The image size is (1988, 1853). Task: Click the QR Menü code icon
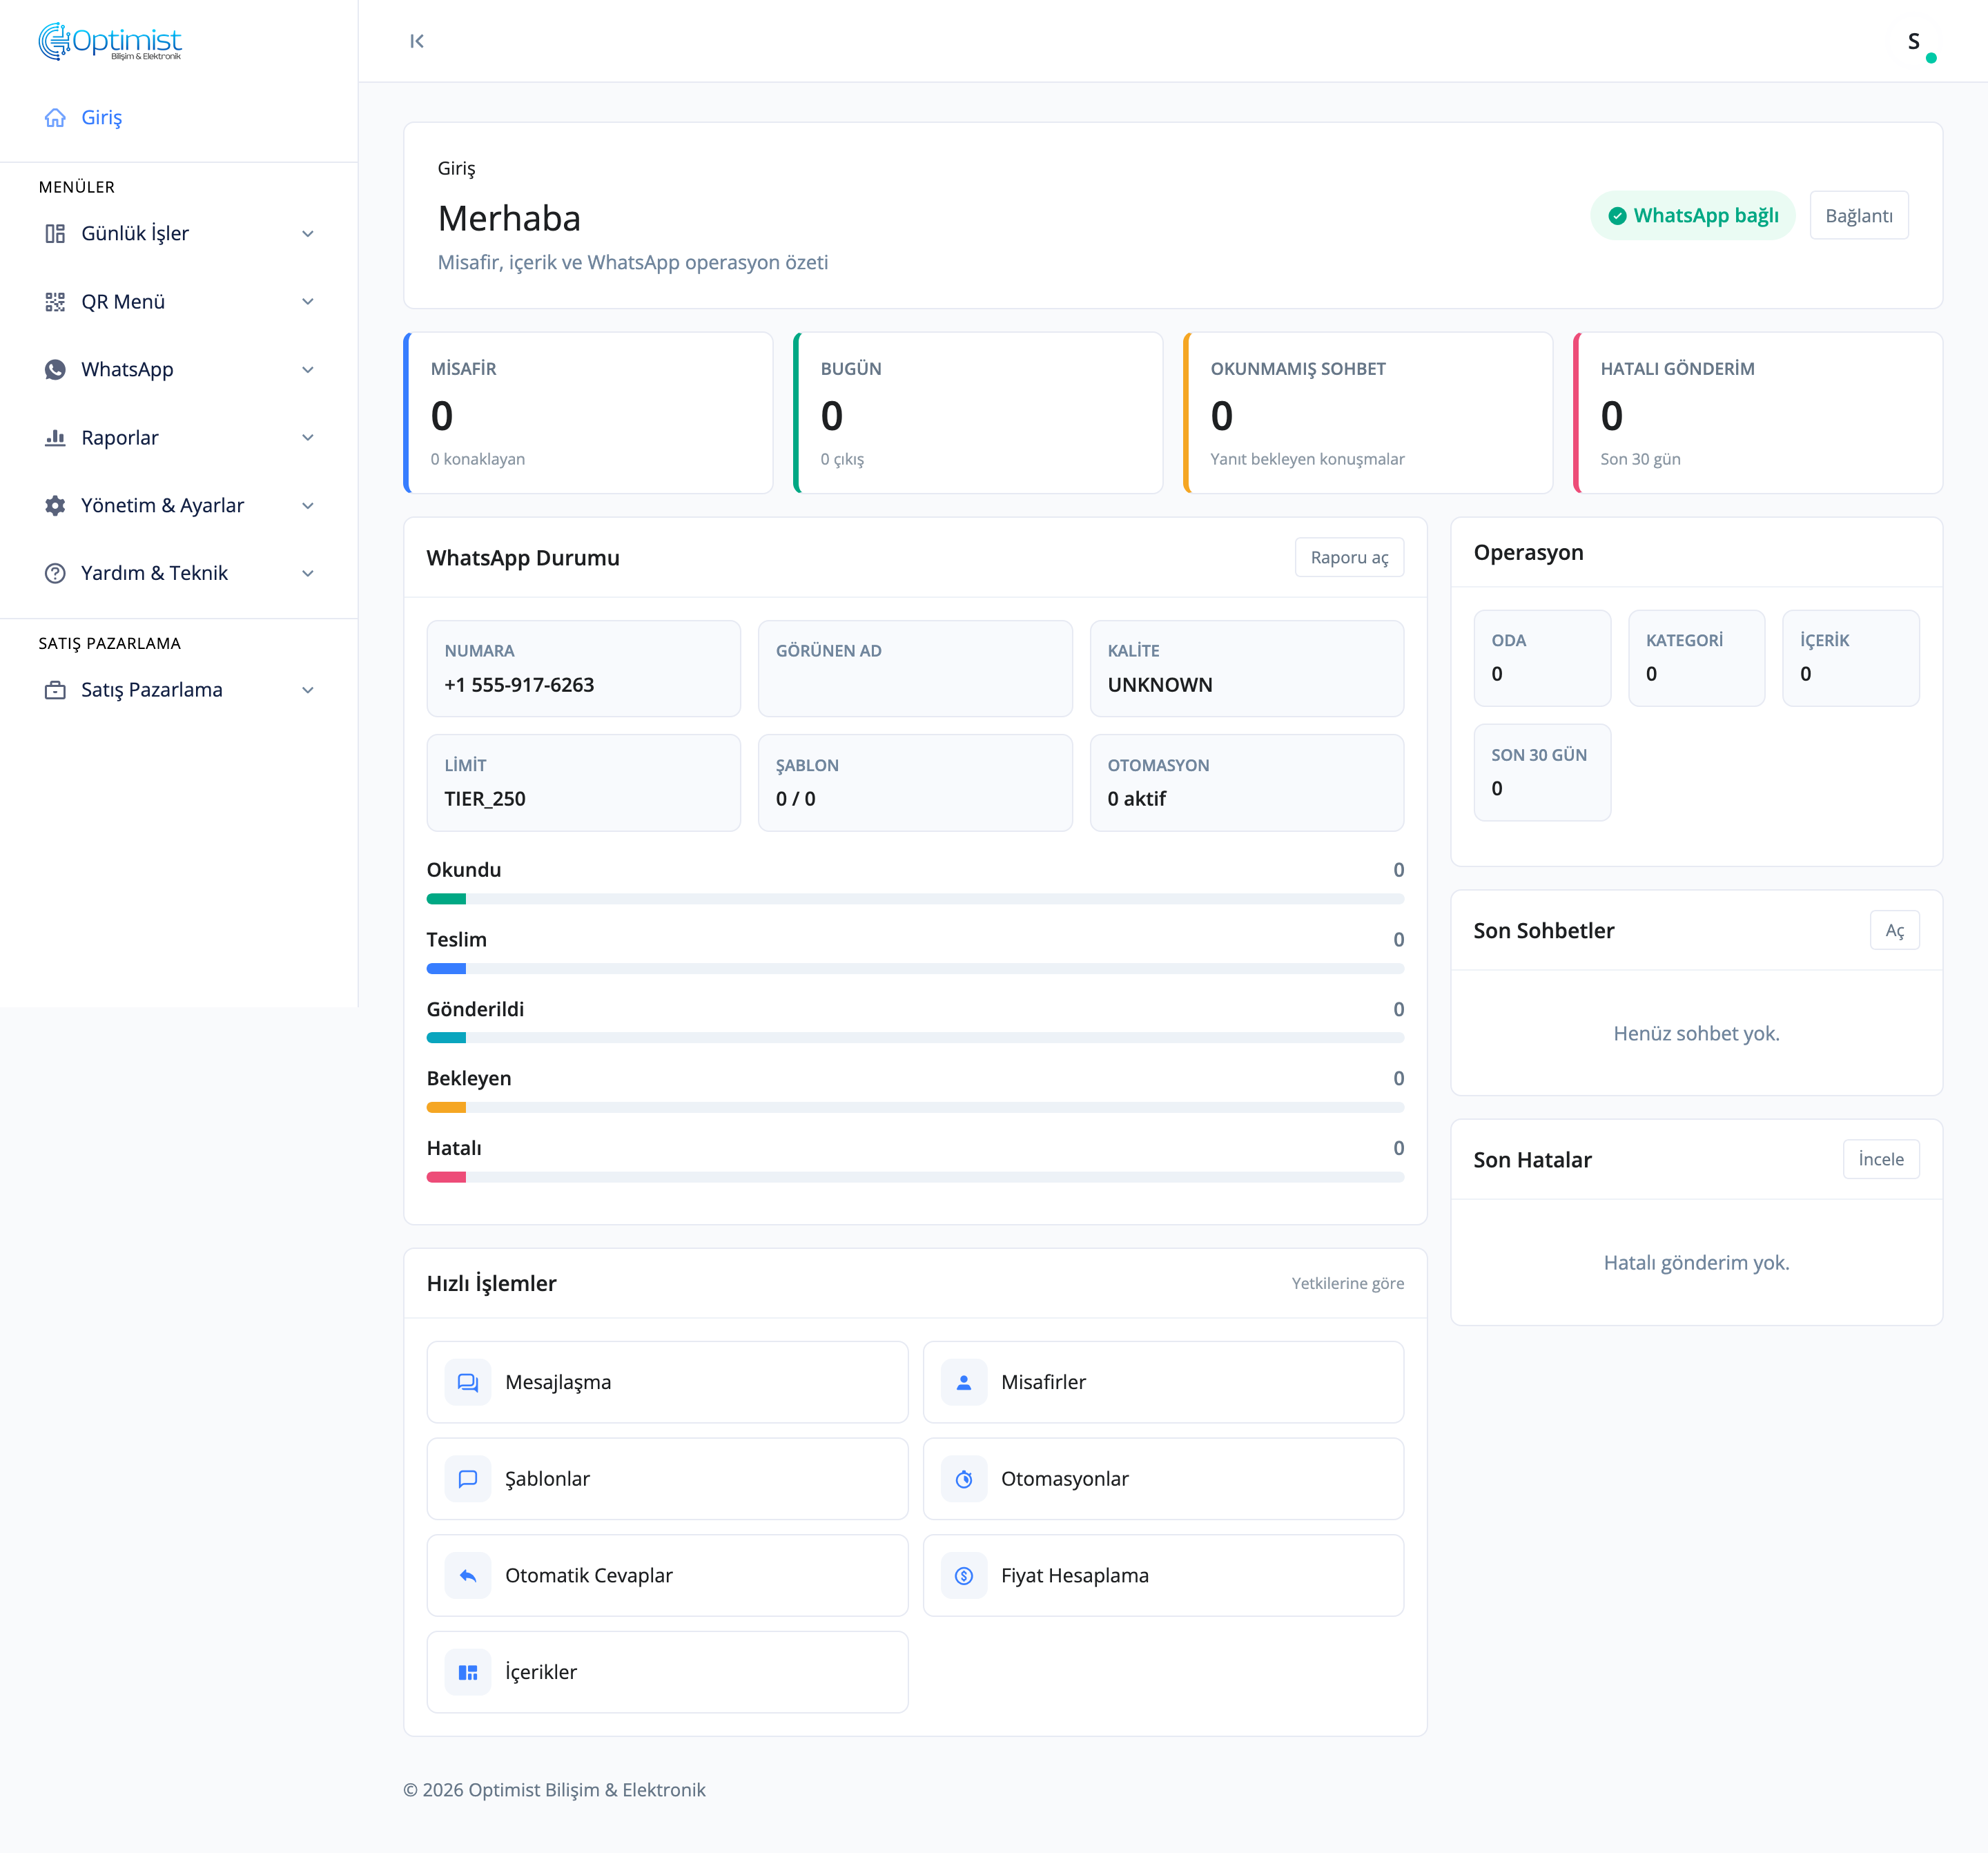[x=55, y=302]
